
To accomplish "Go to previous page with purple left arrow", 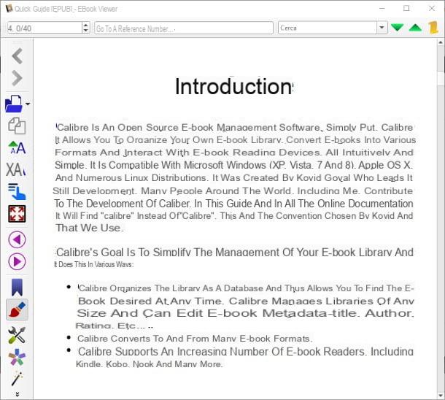I will point(17,239).
